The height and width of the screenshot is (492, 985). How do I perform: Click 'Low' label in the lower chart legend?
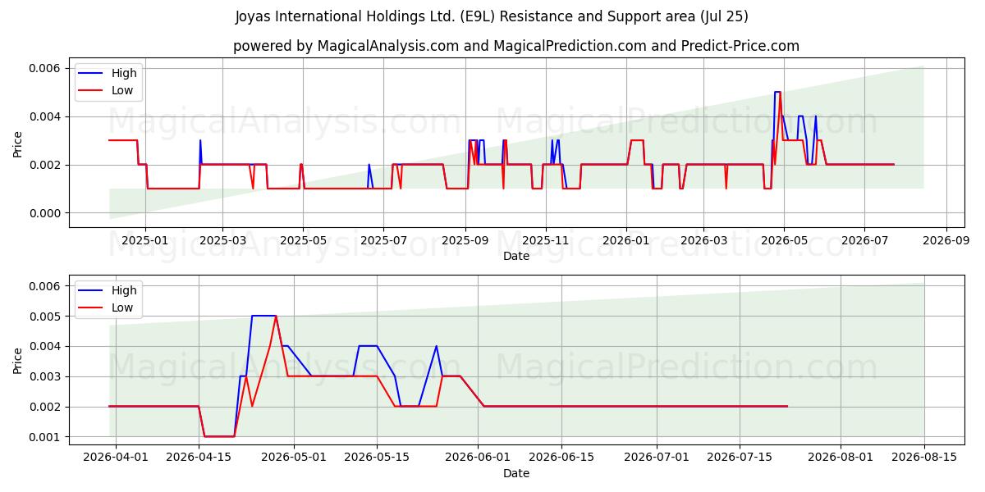122,308
